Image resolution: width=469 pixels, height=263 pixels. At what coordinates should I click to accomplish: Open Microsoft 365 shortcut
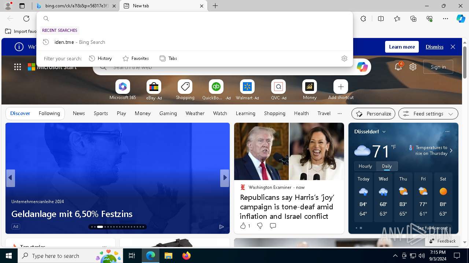coord(123,90)
